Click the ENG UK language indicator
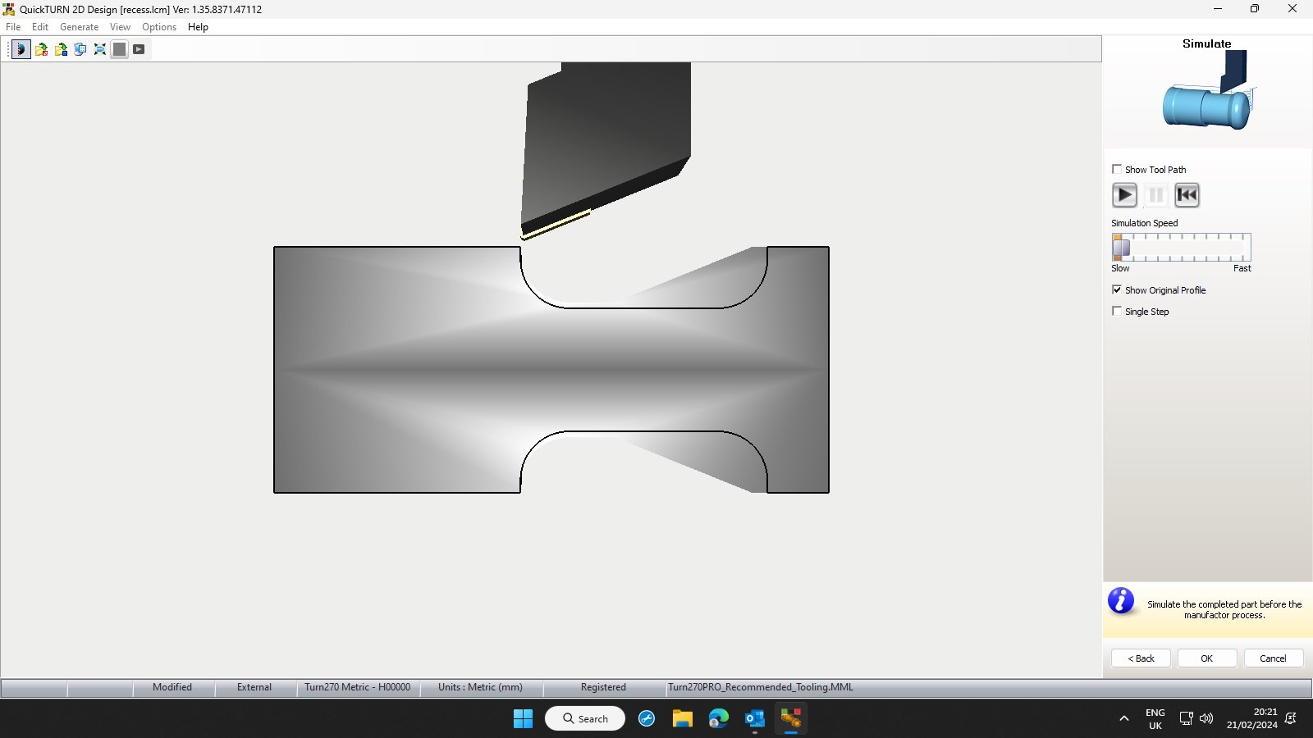The height and width of the screenshot is (738, 1313). pyautogui.click(x=1155, y=719)
